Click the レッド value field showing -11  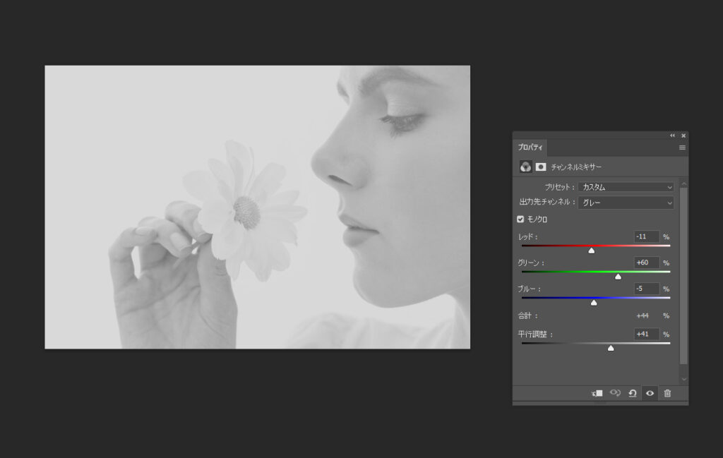646,236
